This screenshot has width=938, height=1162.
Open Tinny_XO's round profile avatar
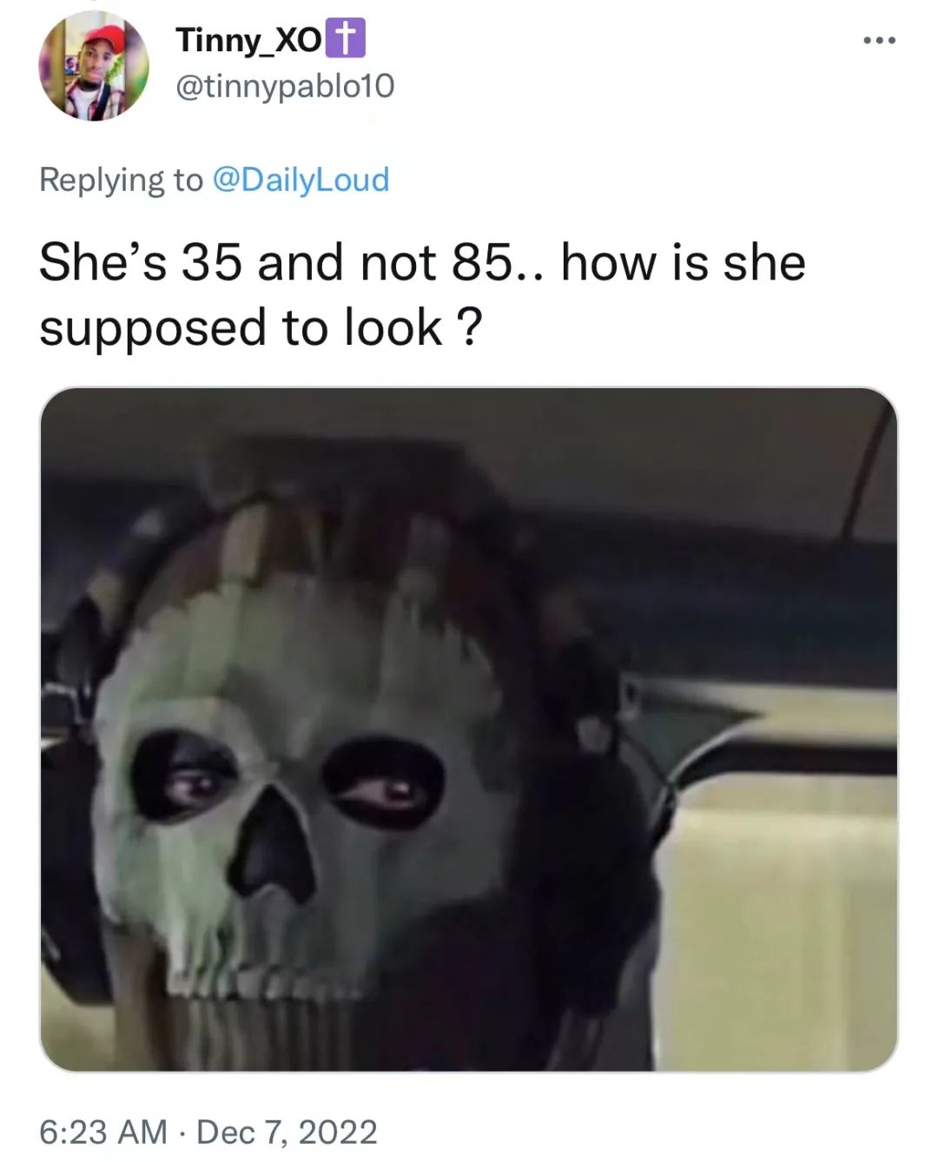(93, 66)
